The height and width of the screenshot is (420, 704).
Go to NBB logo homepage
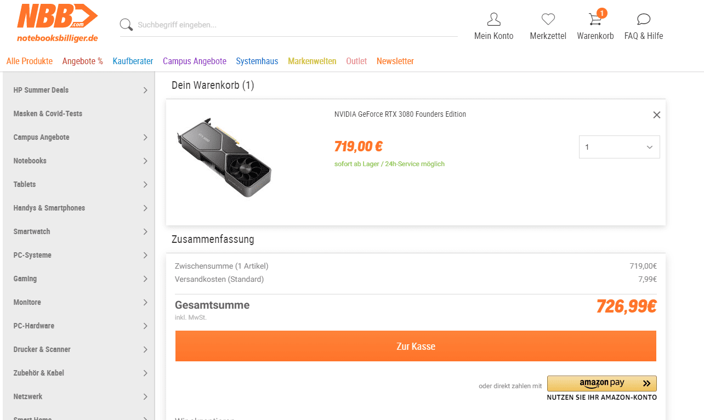(x=58, y=23)
